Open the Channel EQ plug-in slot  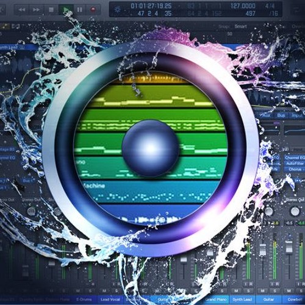tap(295, 157)
